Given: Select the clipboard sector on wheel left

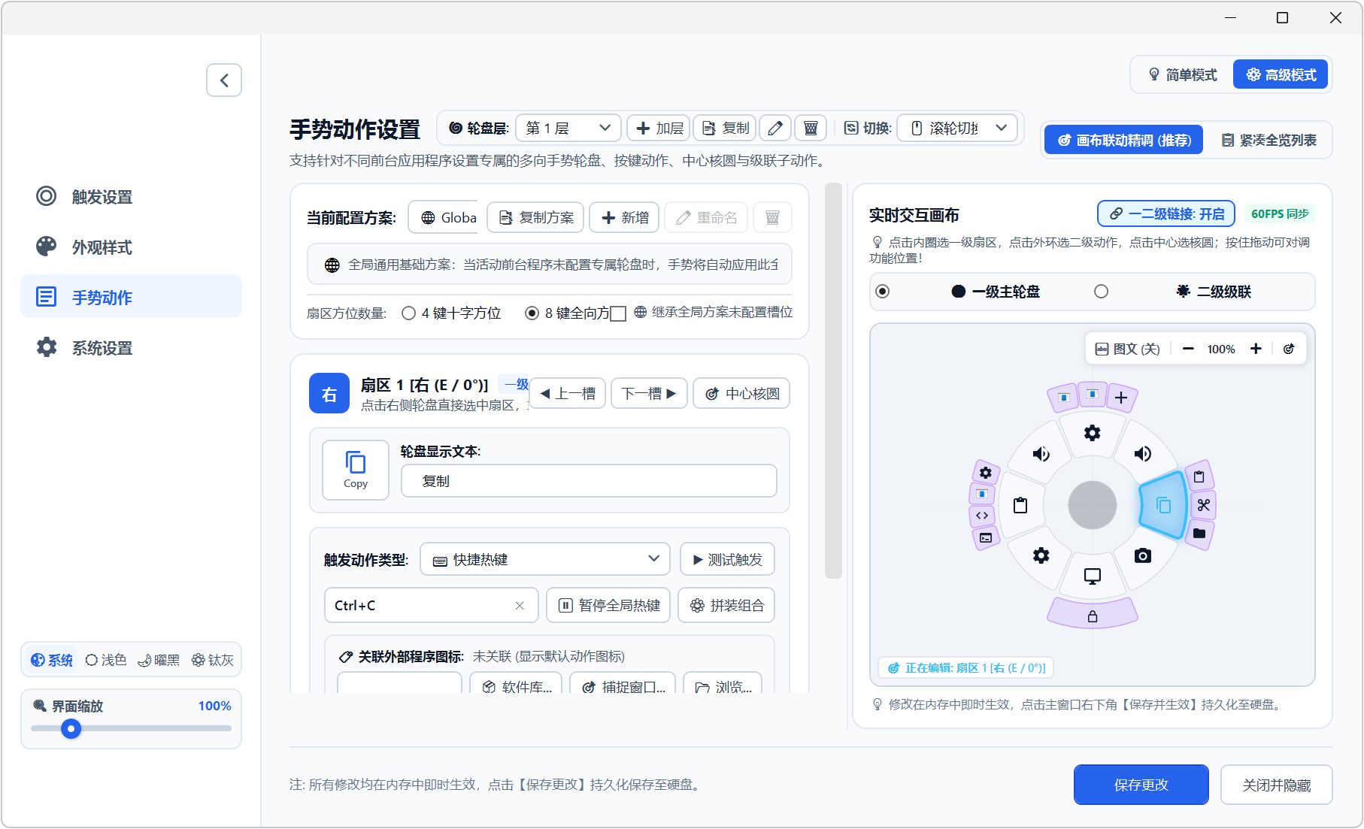Looking at the screenshot, I should click(x=1020, y=505).
